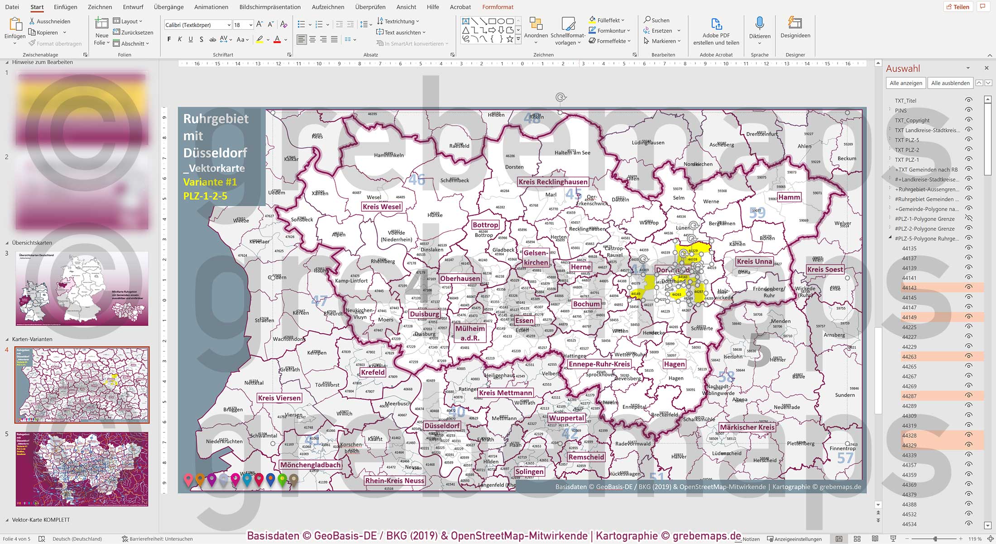Screen dimensions: 996x544
Task: Select the Format übertragen (Format Painter) icon
Action: tap(32, 43)
